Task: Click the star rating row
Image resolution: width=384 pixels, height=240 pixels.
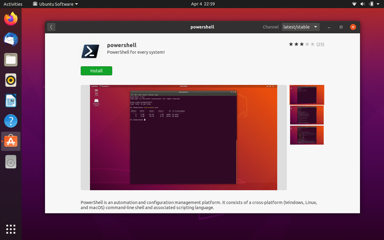Action: (302, 44)
